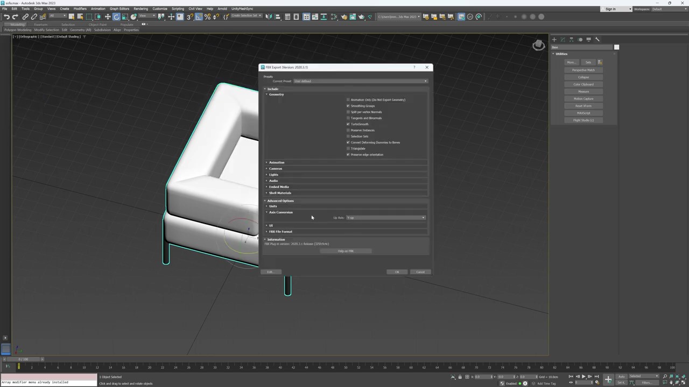The height and width of the screenshot is (387, 689).
Task: Toggle the Angle Snap icon
Action: (x=199, y=17)
